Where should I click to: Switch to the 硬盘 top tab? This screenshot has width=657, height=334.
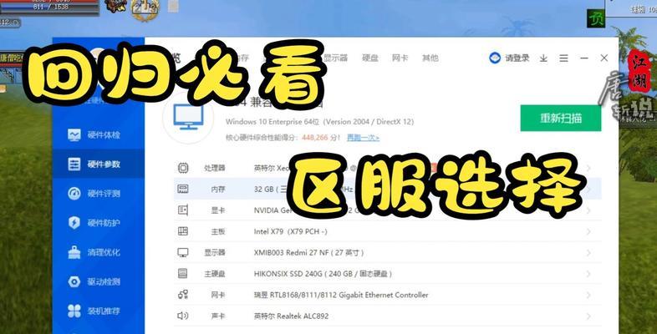coord(370,58)
